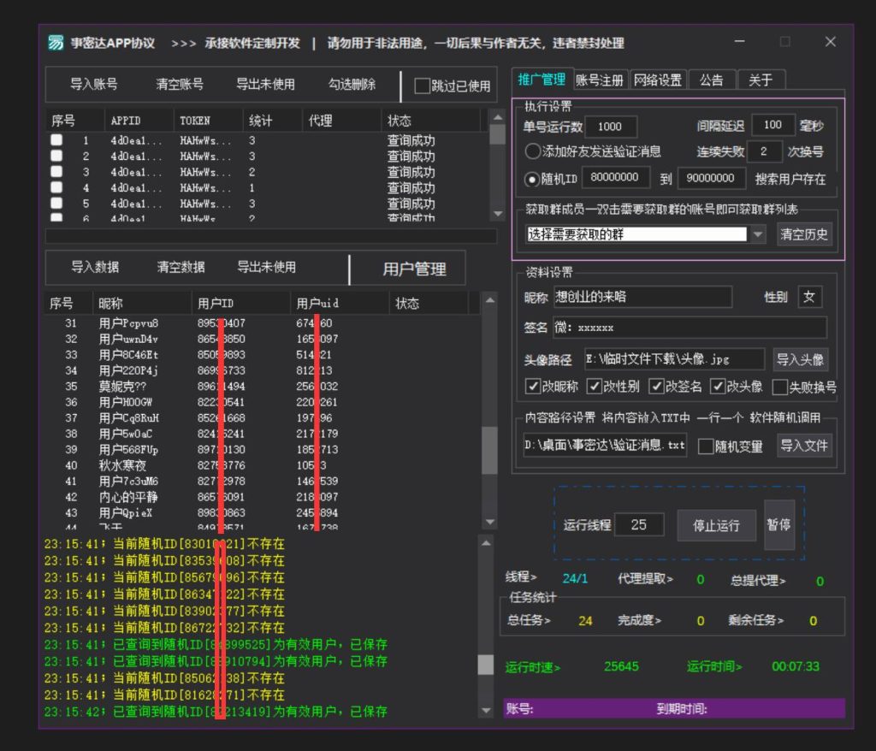
Task: Click 停止运行 to stop execution
Action: (x=716, y=525)
